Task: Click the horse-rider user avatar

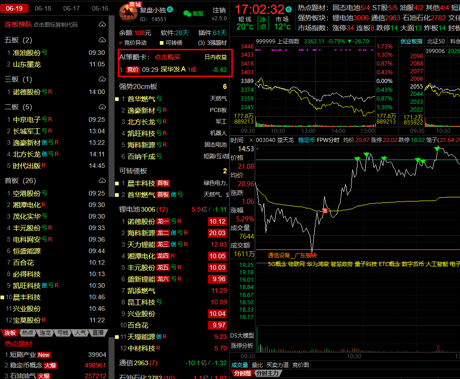Action: (128, 13)
